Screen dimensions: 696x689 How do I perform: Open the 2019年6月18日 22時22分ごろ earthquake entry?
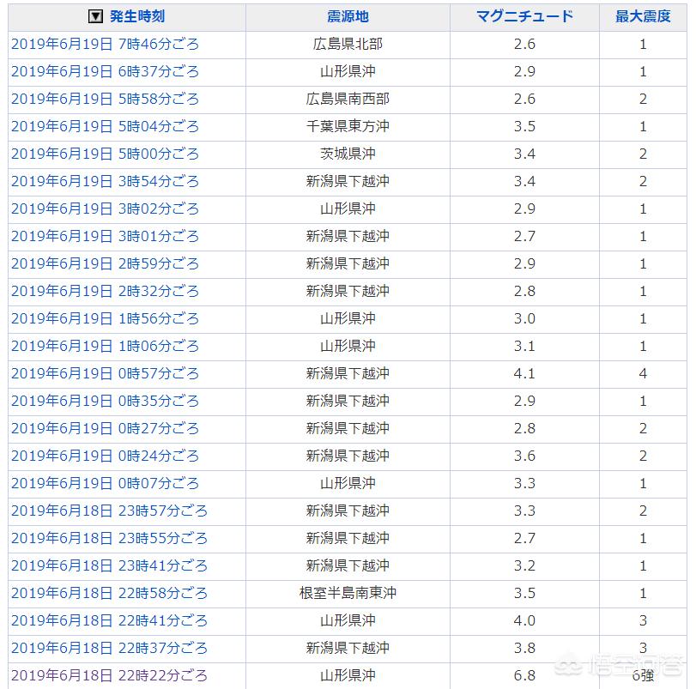110,676
